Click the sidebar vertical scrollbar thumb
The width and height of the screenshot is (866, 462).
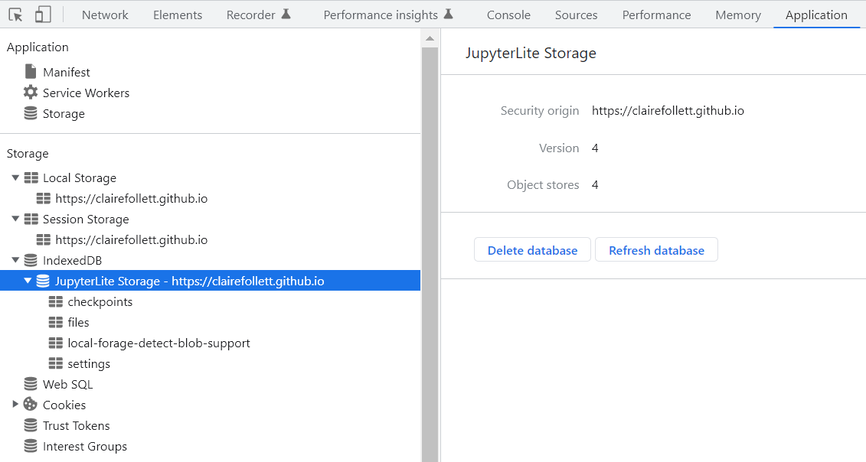pos(430,252)
